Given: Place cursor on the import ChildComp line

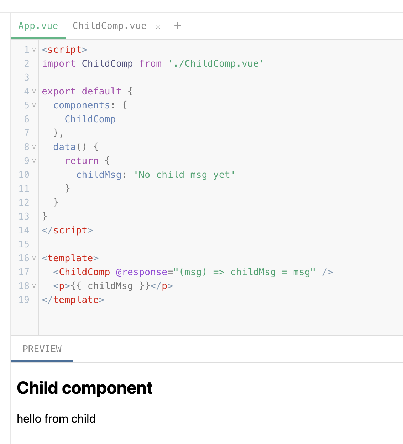Looking at the screenshot, I should point(153,64).
